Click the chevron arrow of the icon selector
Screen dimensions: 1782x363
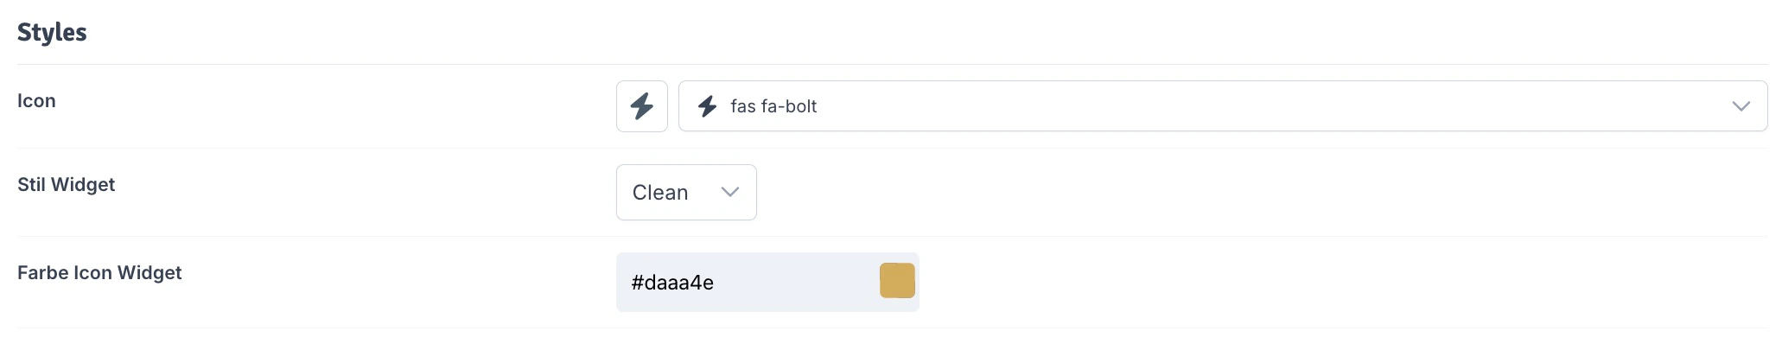1741,106
